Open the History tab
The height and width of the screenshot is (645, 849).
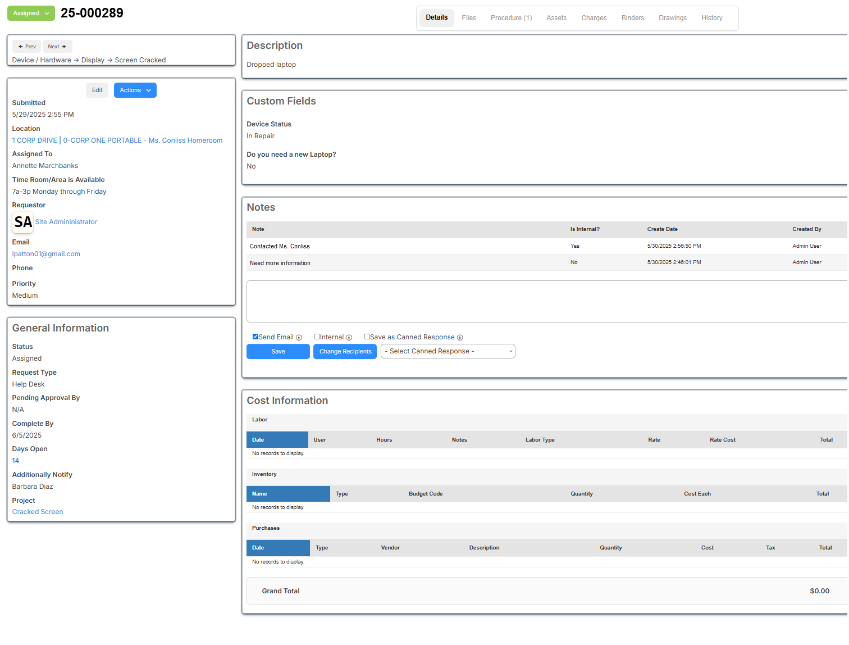pyautogui.click(x=712, y=18)
